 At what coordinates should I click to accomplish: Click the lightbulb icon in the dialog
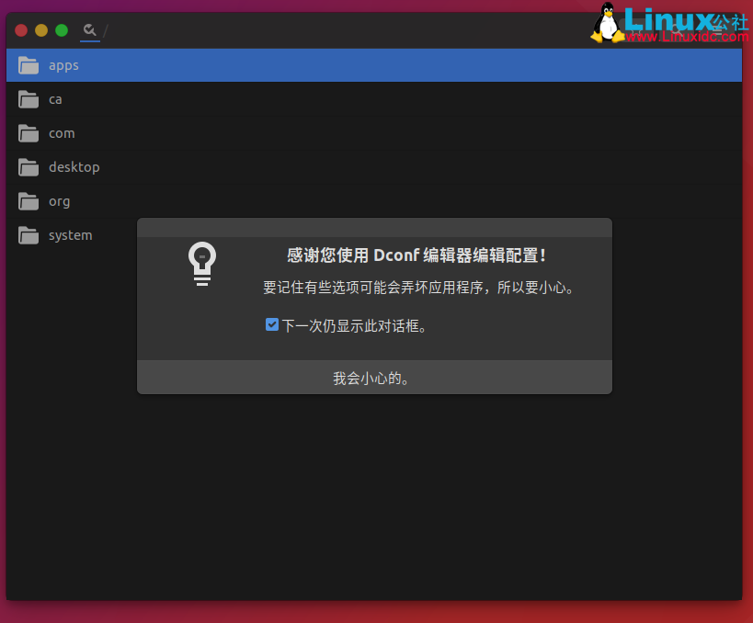point(202,264)
